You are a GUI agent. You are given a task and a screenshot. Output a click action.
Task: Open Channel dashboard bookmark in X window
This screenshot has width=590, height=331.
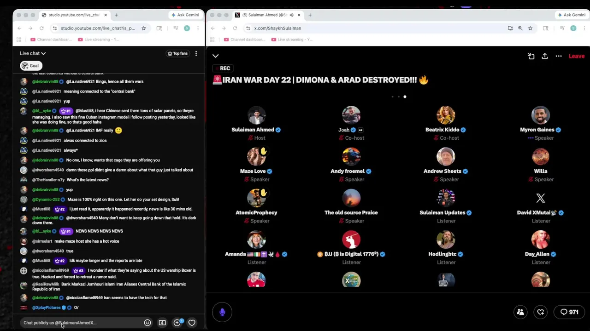[244, 40]
